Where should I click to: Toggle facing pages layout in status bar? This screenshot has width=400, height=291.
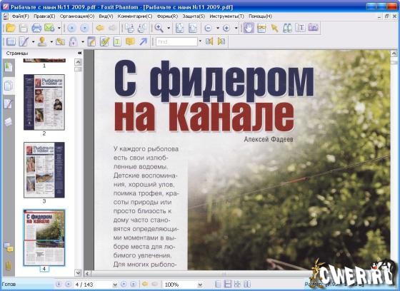click(247, 284)
